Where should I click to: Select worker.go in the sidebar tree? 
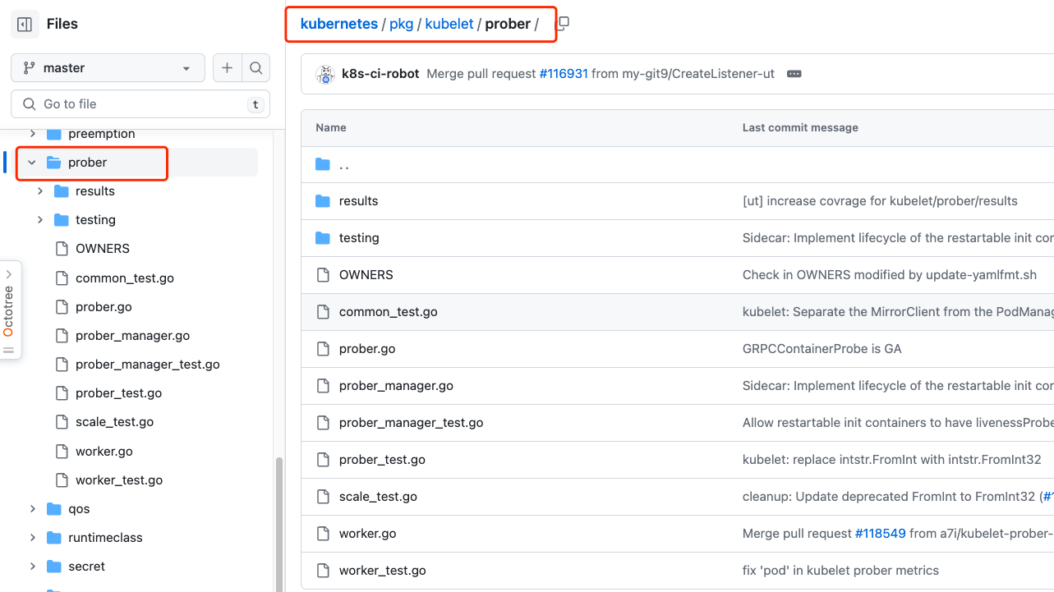(x=104, y=452)
